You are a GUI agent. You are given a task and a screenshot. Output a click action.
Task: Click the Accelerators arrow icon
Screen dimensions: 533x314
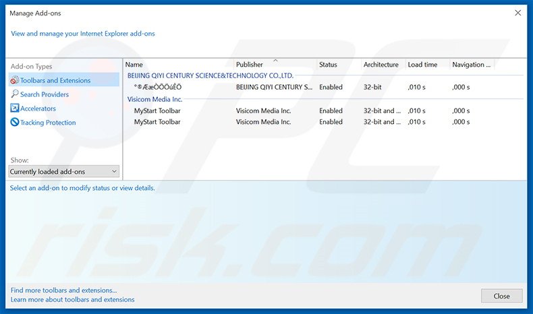pos(15,108)
